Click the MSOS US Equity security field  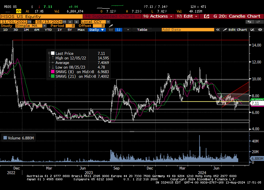pyautogui.click(x=41, y=16)
